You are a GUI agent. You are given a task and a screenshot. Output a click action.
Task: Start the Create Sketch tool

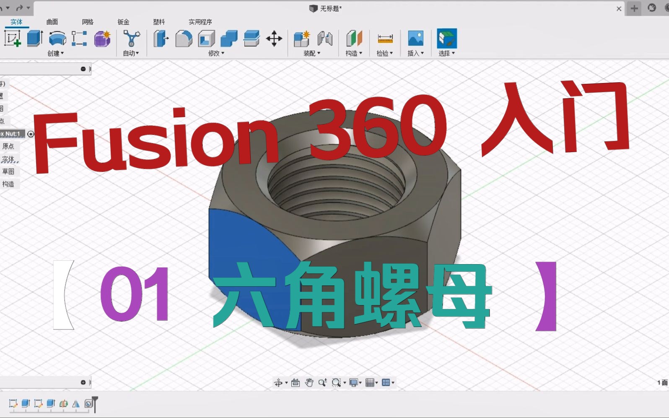[x=12, y=39]
